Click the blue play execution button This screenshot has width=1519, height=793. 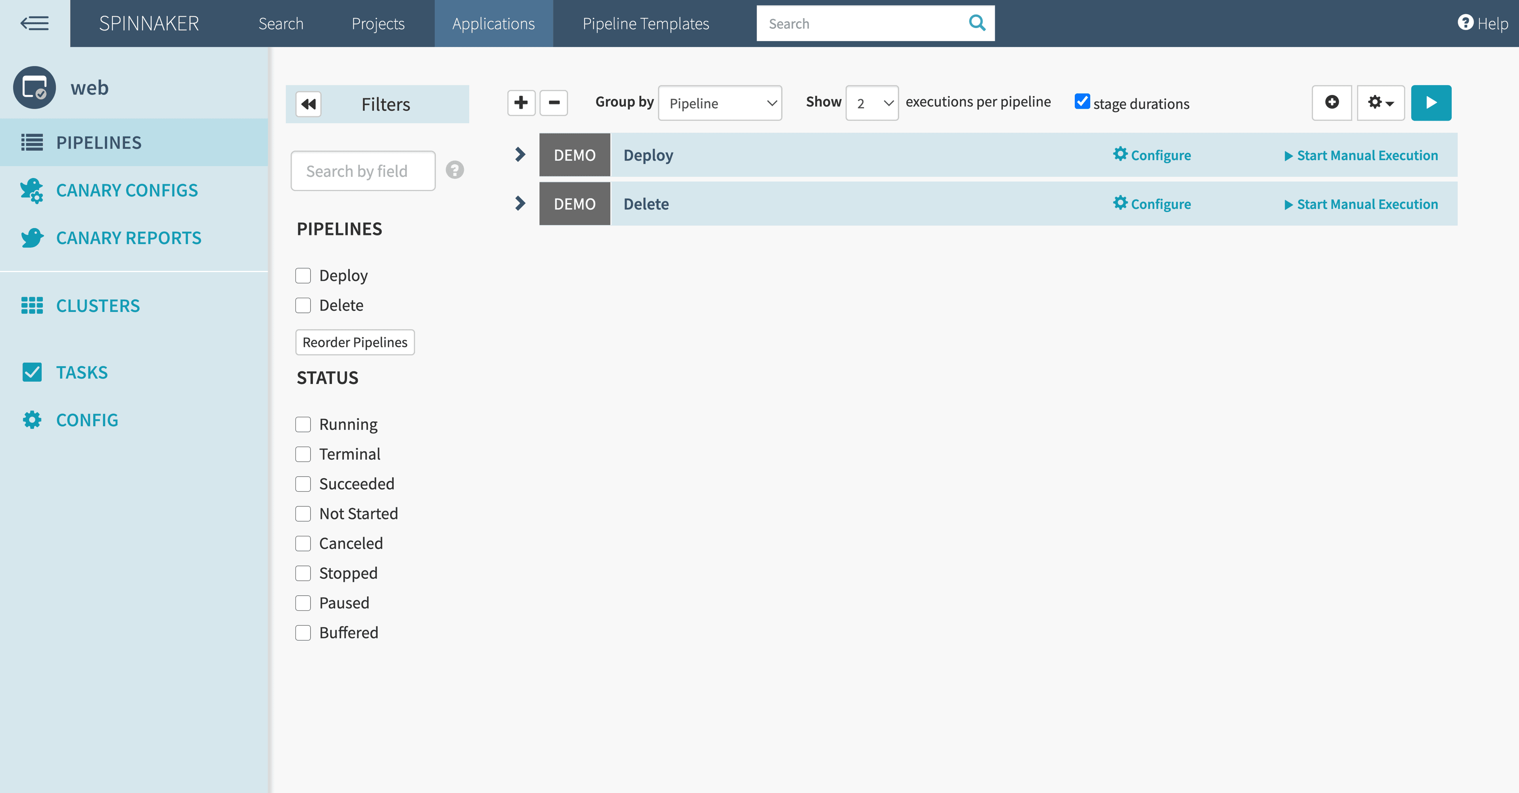1430,102
